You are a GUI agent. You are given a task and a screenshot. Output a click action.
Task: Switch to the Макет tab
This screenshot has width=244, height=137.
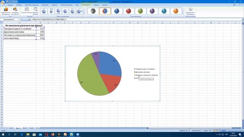(x=96, y=5)
